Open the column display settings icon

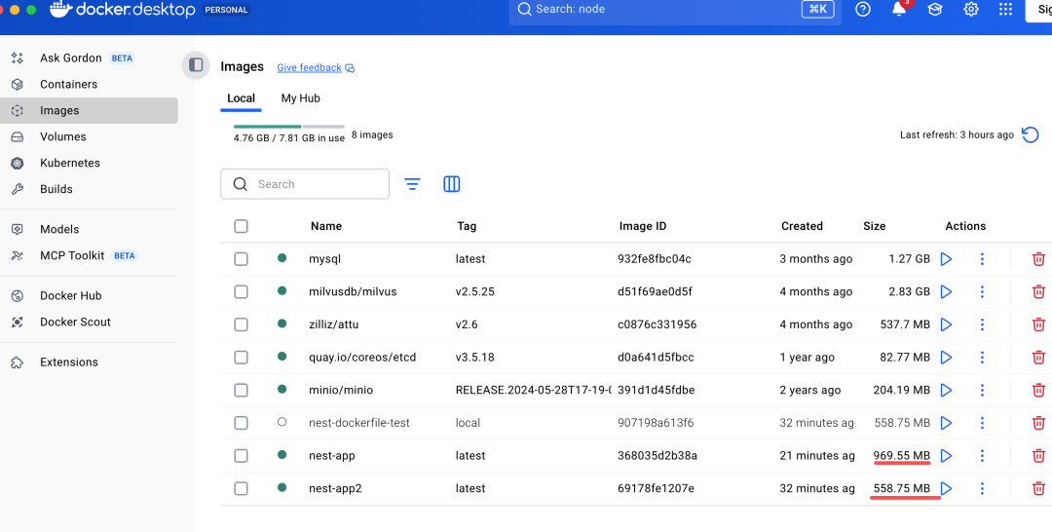click(452, 184)
